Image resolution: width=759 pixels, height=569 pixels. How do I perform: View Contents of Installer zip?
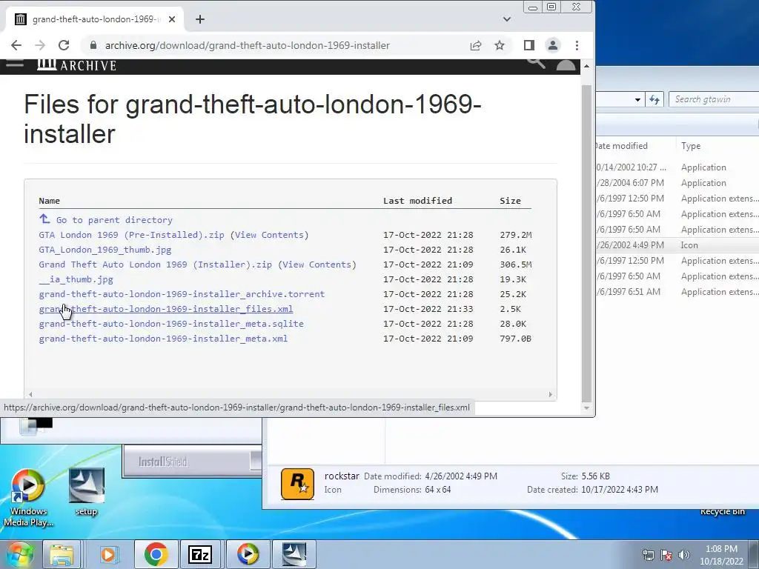coord(317,264)
